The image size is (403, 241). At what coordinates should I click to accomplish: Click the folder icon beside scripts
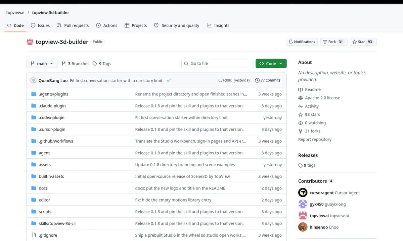coord(34,212)
